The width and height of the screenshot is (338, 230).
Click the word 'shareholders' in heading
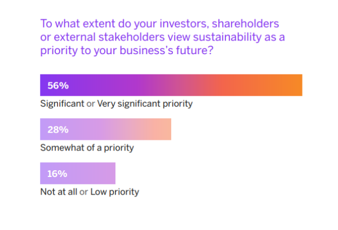click(x=246, y=24)
